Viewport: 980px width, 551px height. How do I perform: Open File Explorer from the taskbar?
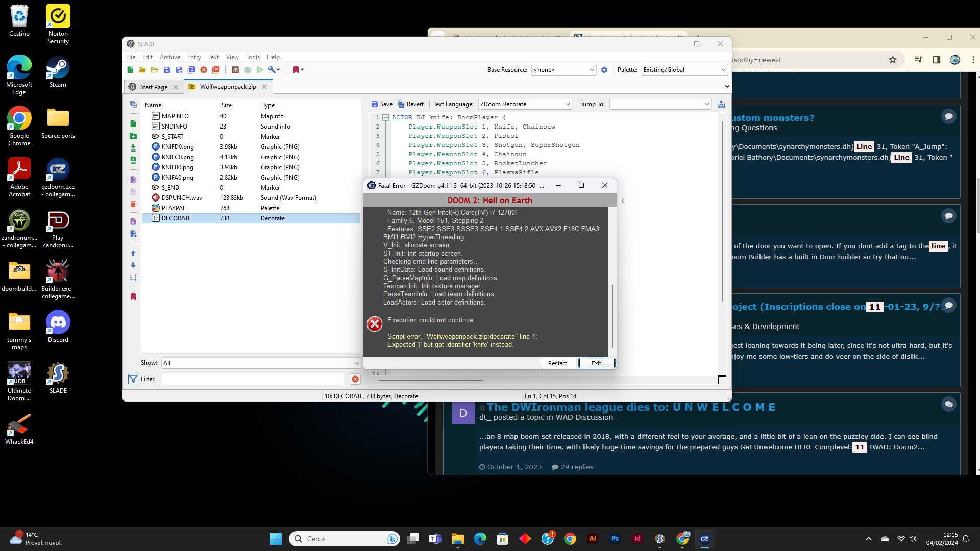[458, 539]
